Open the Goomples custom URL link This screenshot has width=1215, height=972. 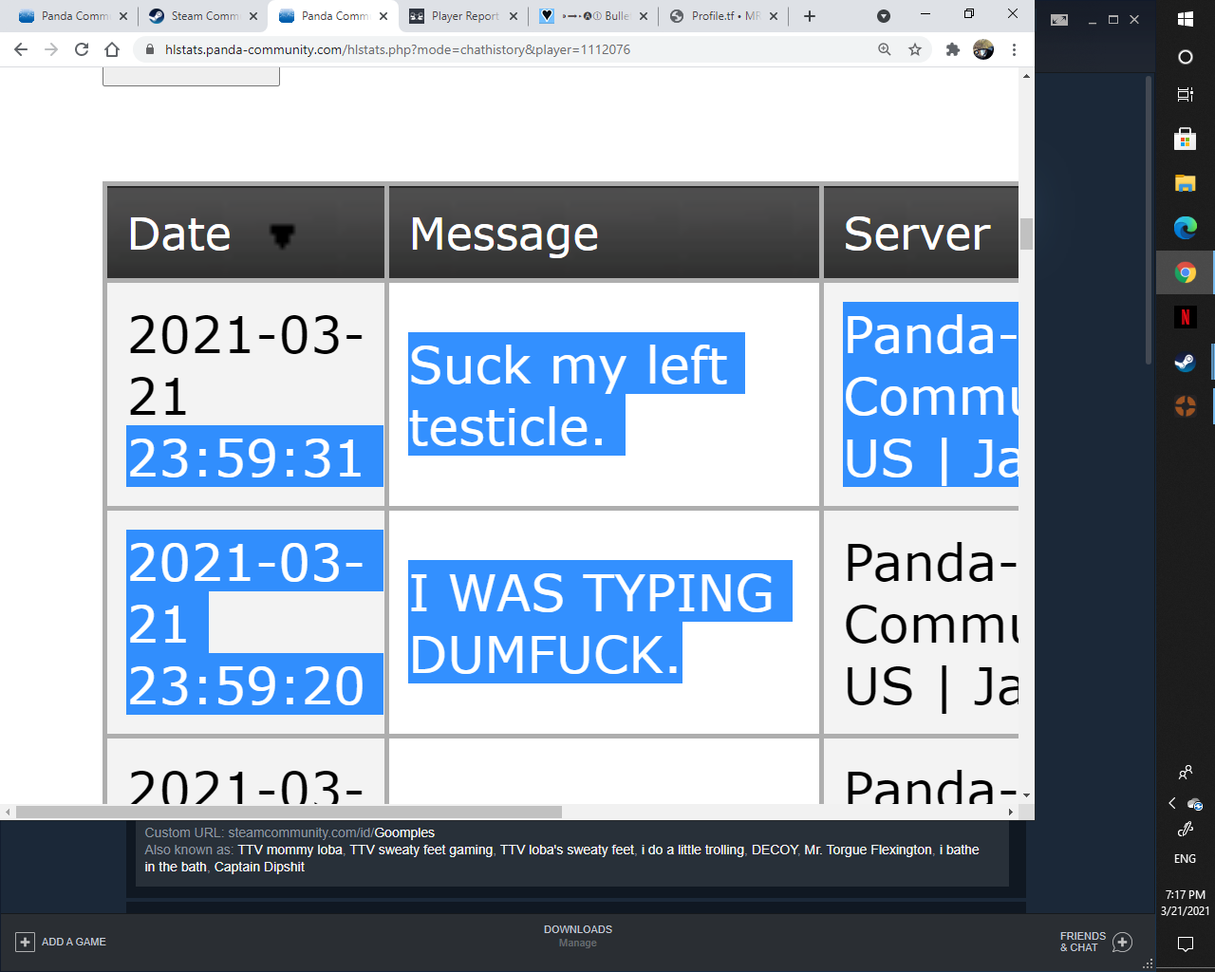(x=406, y=832)
